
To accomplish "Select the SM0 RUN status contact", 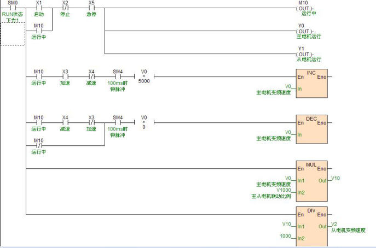I will coord(12,8).
